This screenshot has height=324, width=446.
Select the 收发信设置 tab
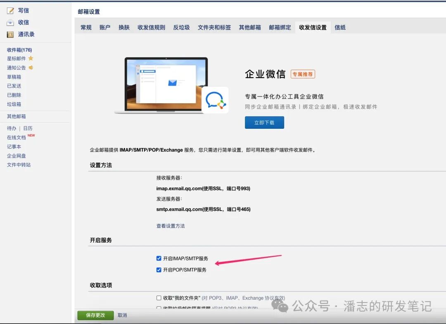(313, 28)
